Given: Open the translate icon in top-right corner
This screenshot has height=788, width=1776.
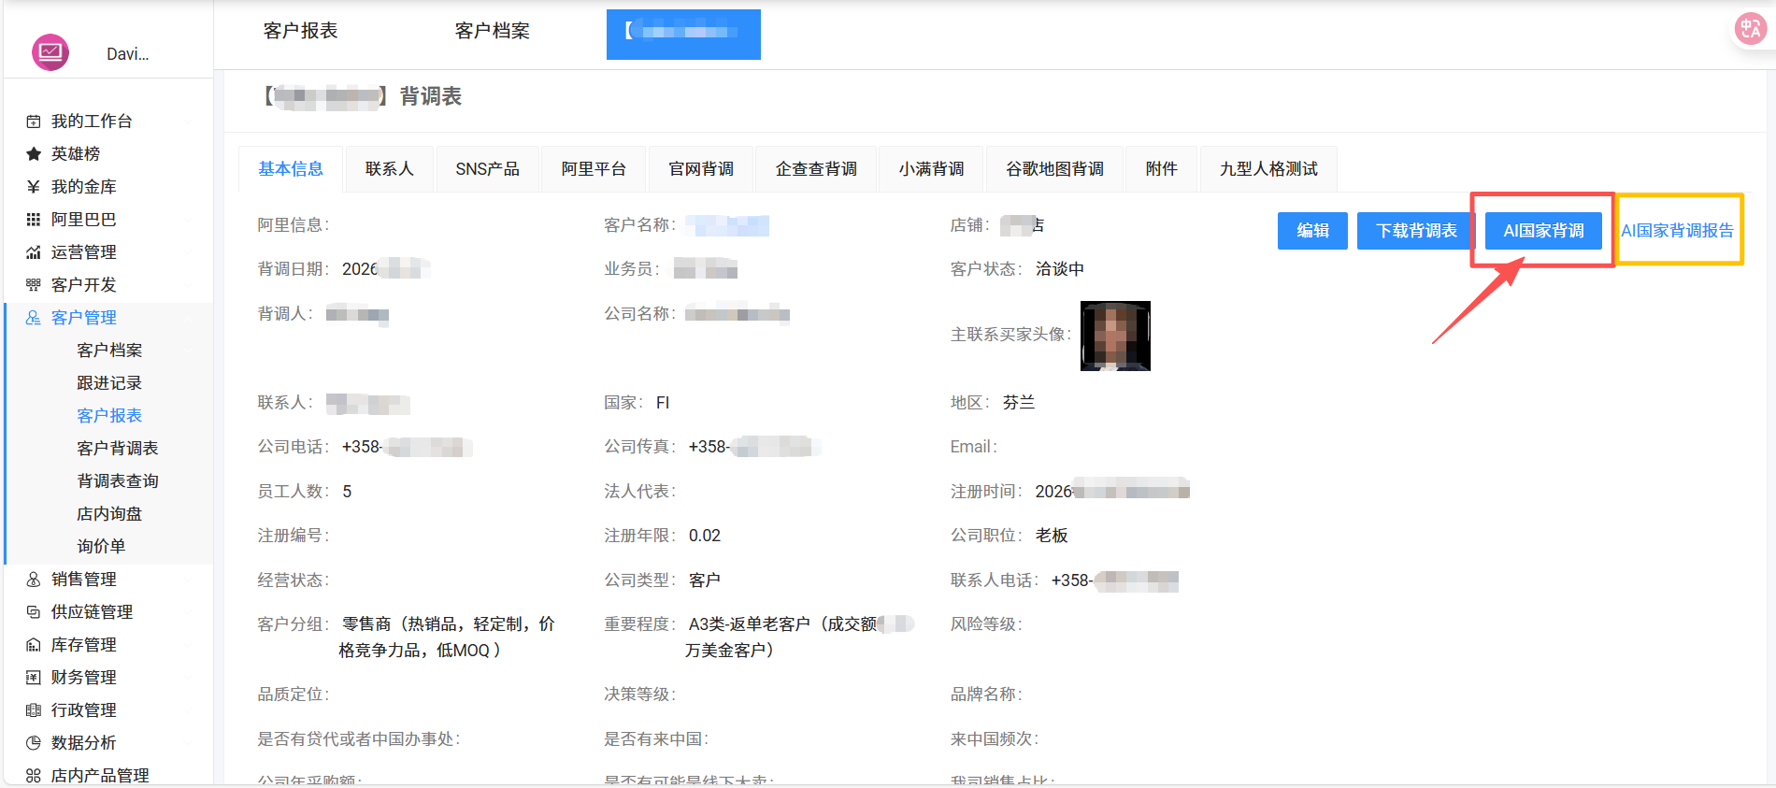Looking at the screenshot, I should (1750, 29).
